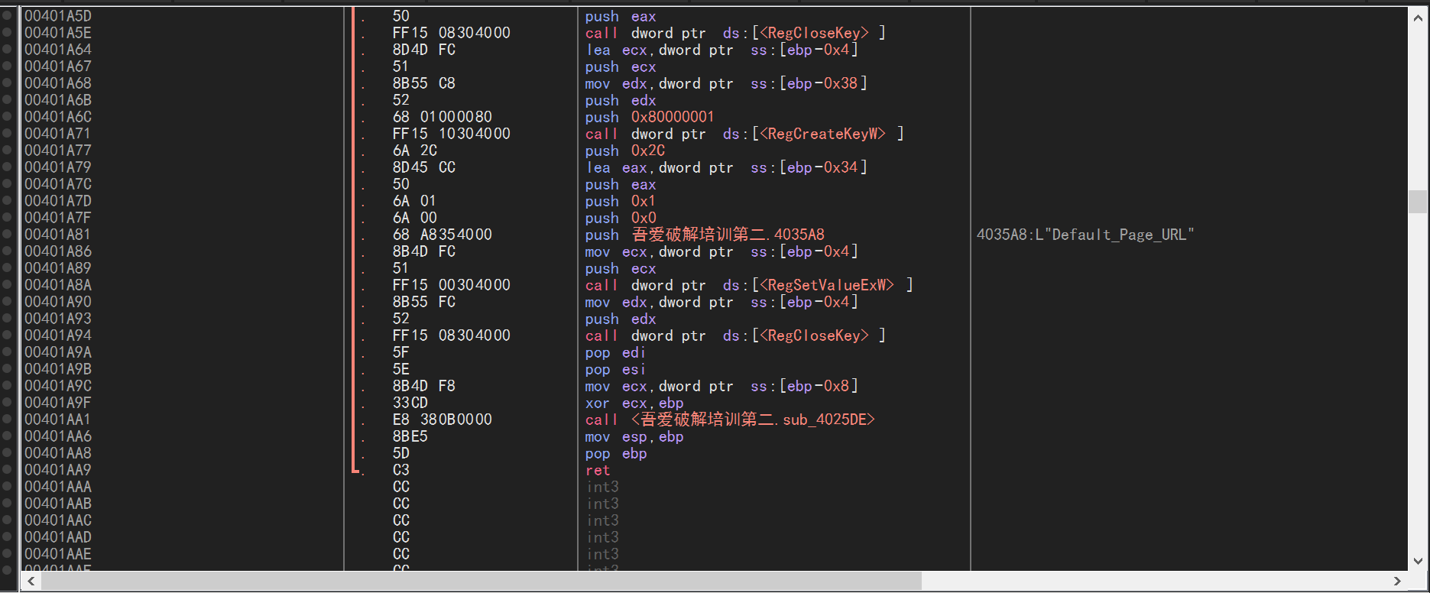Select address 00401A64 row
The width and height of the screenshot is (1430, 593).
click(x=58, y=50)
